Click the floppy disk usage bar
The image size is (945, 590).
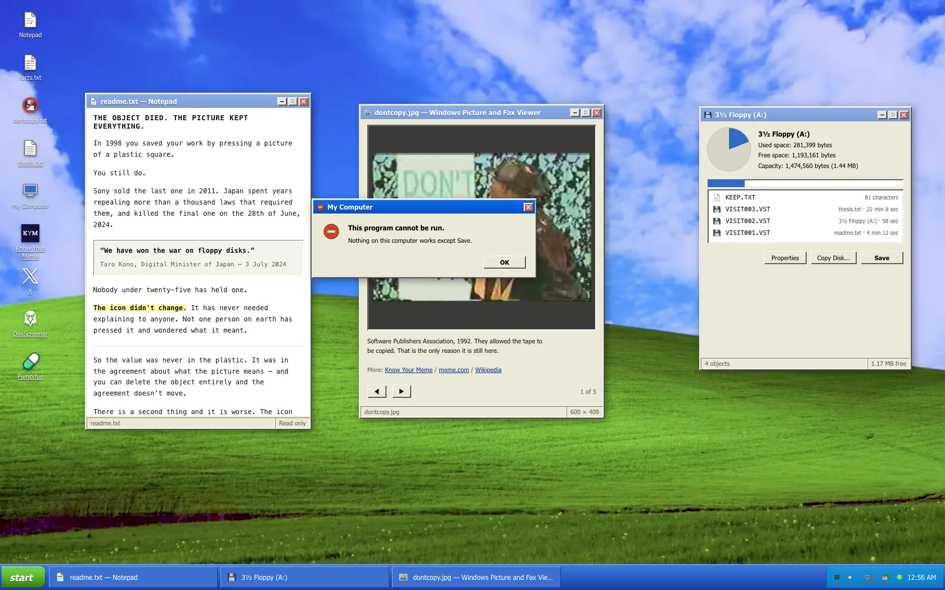point(805,183)
